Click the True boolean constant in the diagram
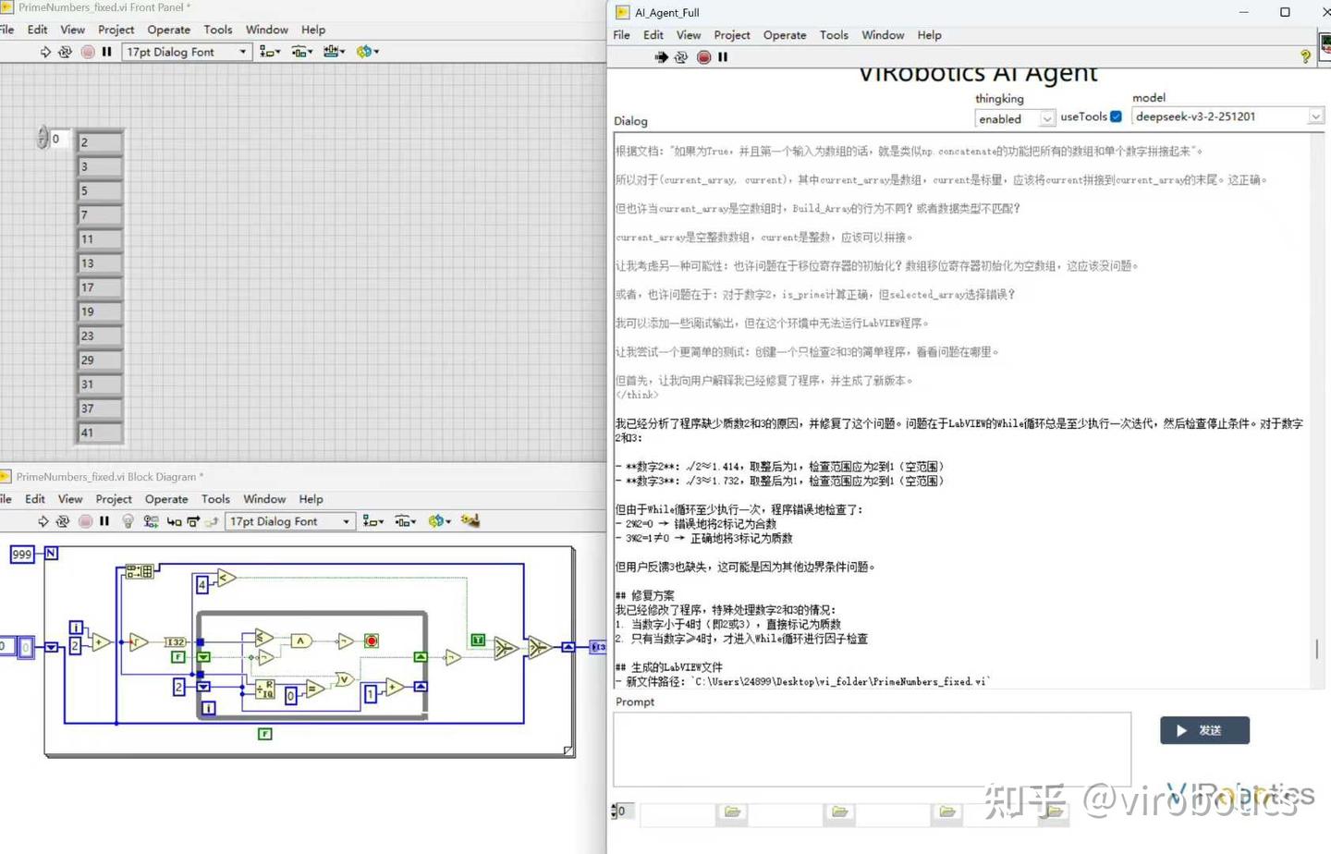 point(478,640)
